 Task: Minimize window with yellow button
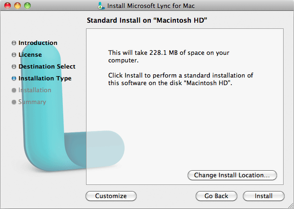[x=17, y=6]
